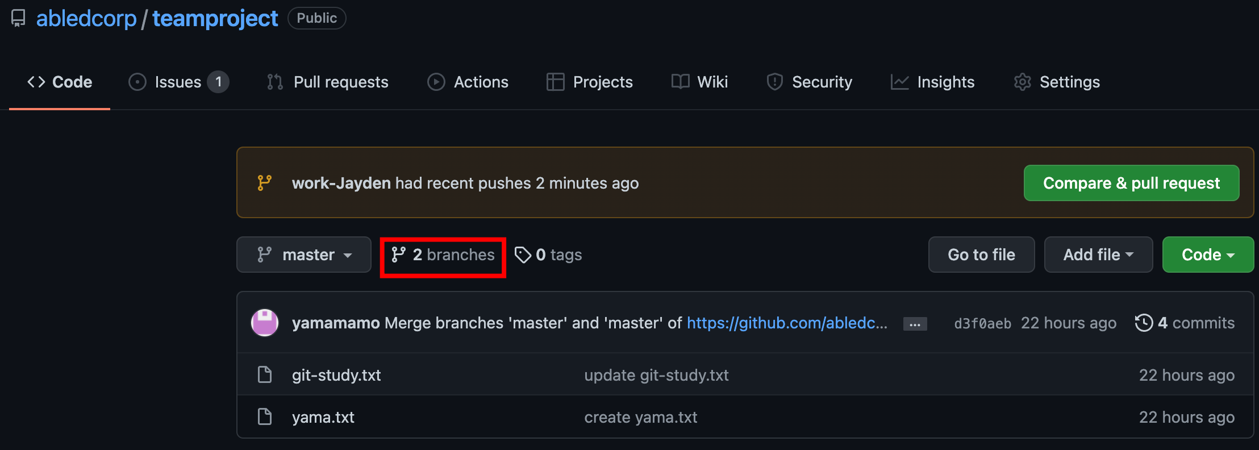
Task: Click the Public visibility badge
Action: (317, 18)
